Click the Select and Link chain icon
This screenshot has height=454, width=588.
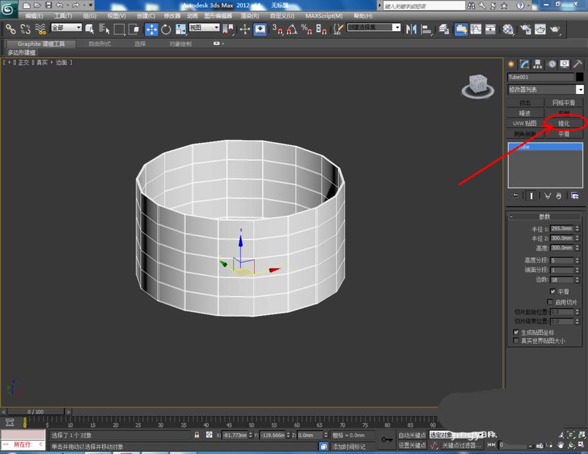[x=11, y=29]
